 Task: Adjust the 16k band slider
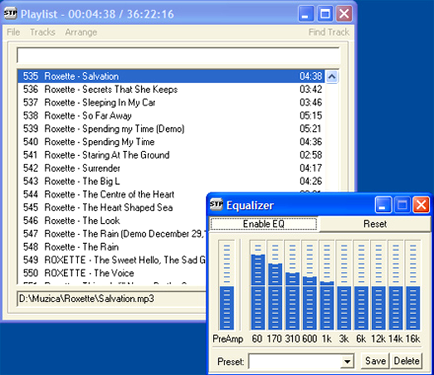click(x=413, y=285)
